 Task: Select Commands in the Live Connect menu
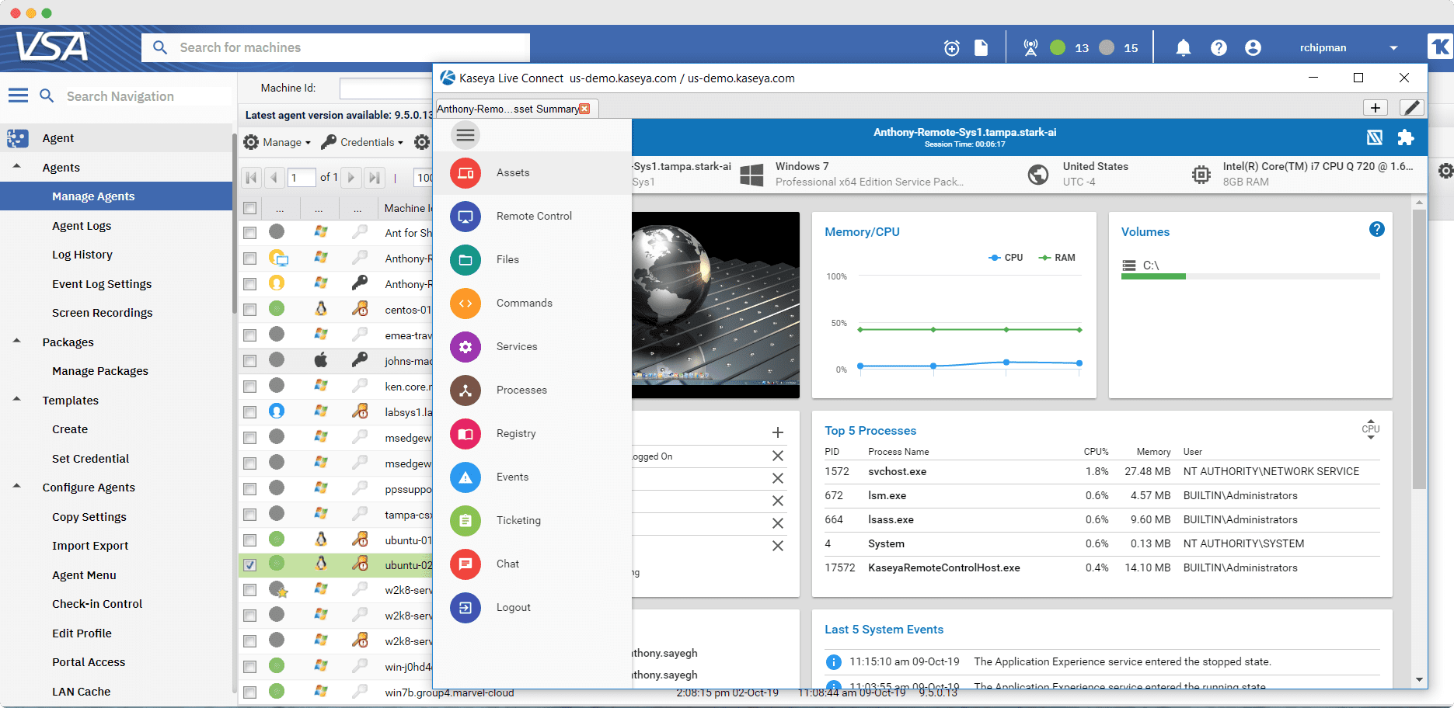point(524,303)
